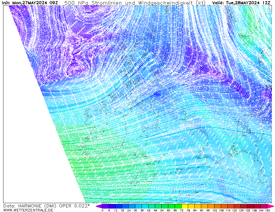Click the green legend swatch between 54 and 60
This screenshot has width=275, height=212.
click(x=165, y=206)
